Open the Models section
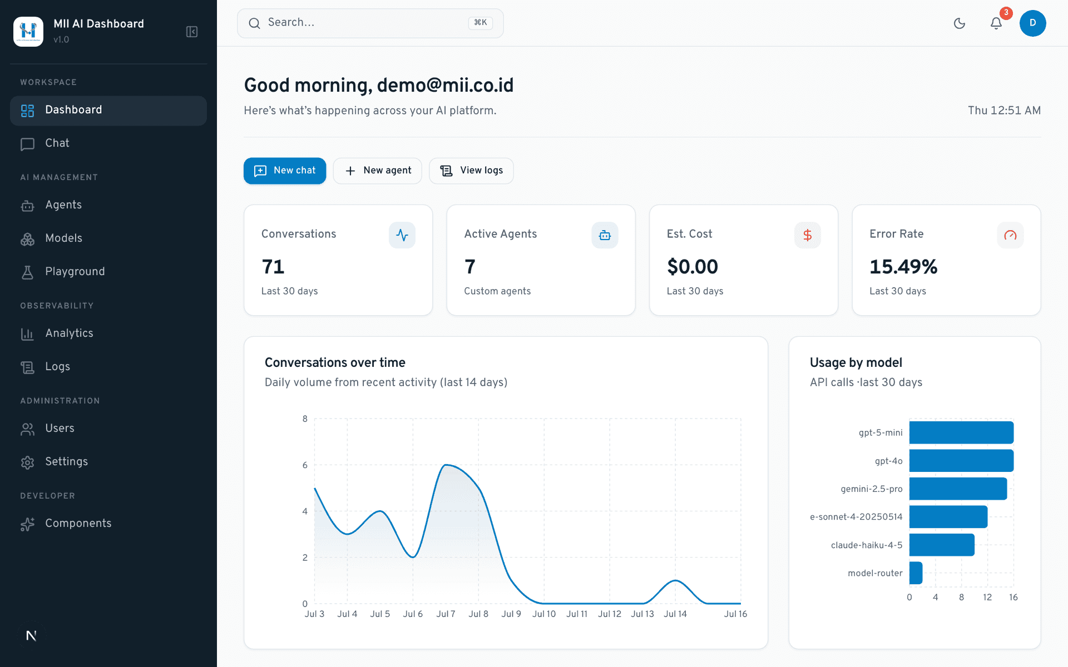Image resolution: width=1068 pixels, height=667 pixels. [108, 238]
